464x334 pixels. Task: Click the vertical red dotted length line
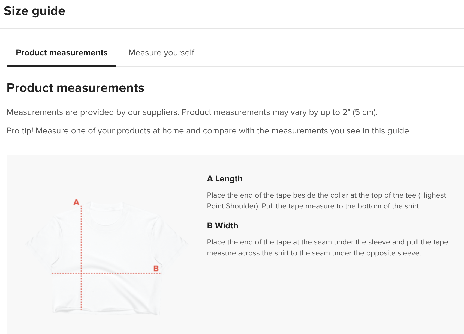(x=81, y=258)
